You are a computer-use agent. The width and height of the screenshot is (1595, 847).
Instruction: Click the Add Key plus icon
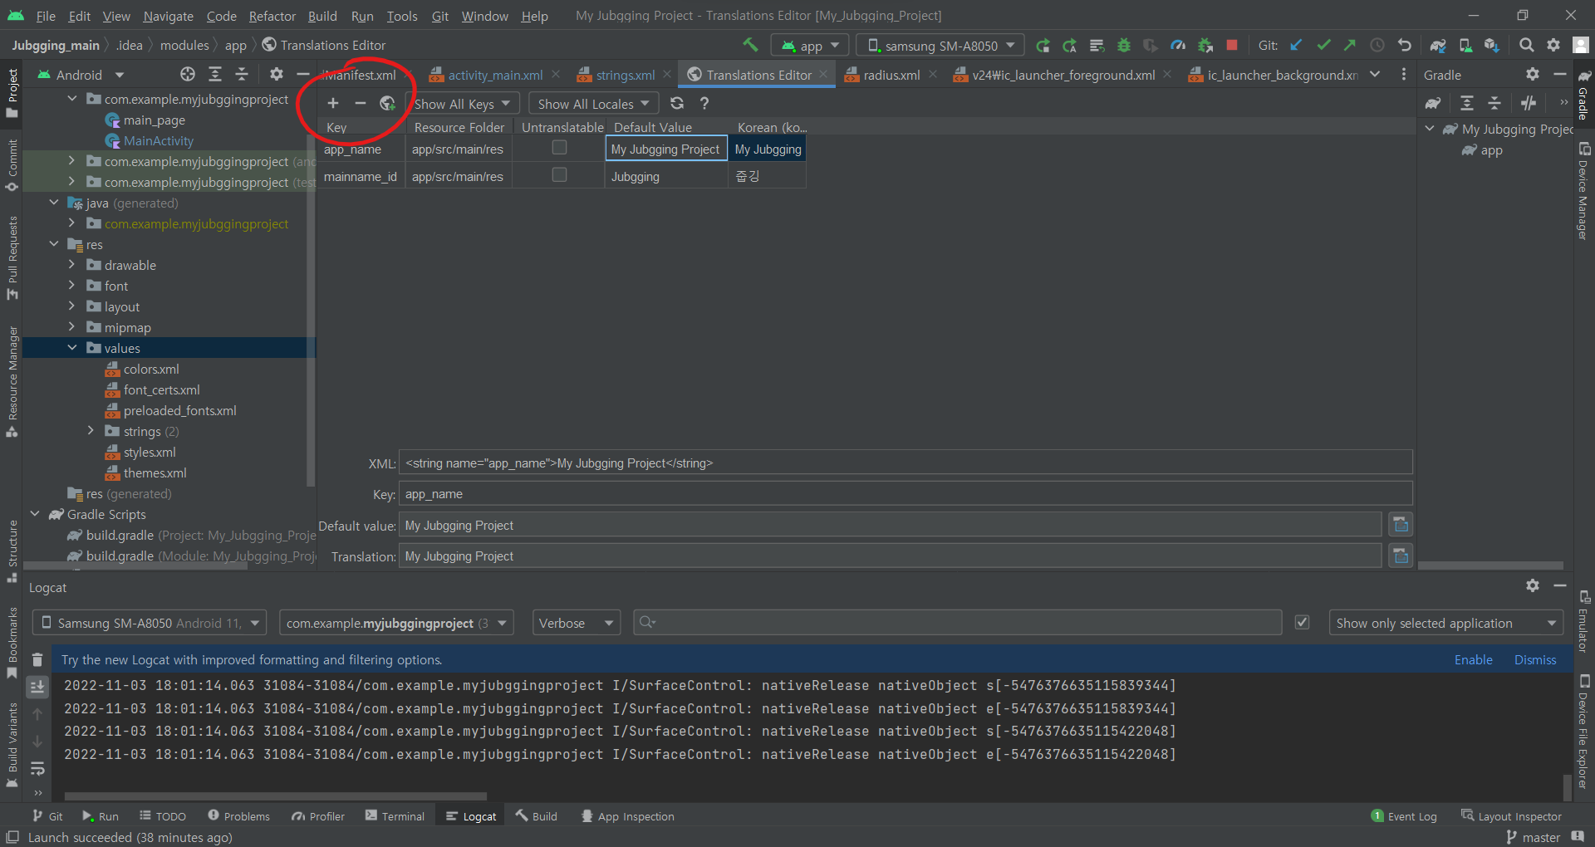point(333,103)
